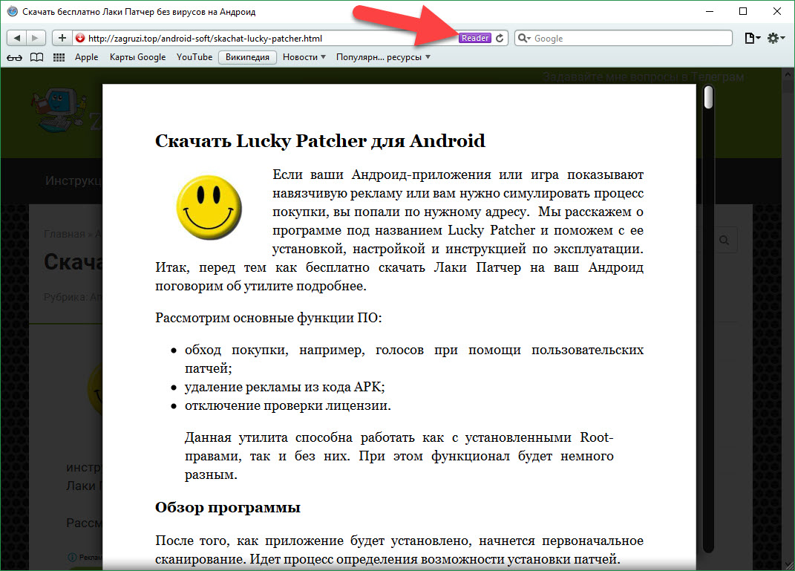This screenshot has width=795, height=571.
Task: Expand the Новости bookmarks folder
Action: pos(304,57)
